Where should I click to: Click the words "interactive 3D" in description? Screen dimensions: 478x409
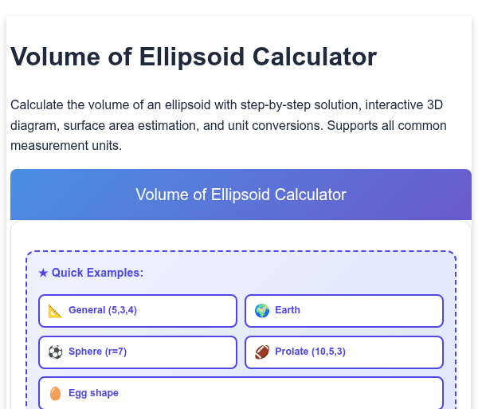click(404, 105)
